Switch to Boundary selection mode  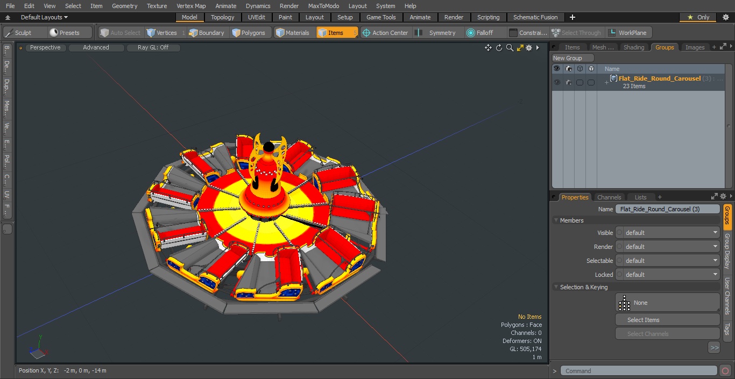(207, 33)
